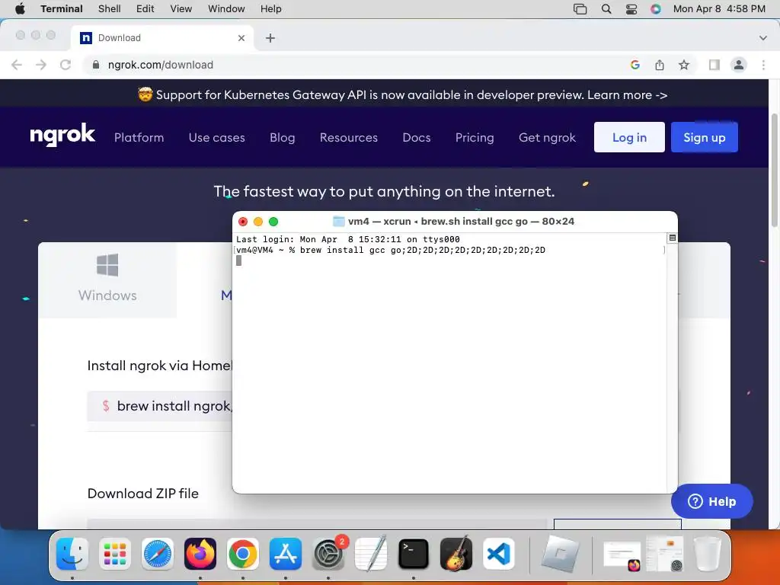Click the brew install ngrok command box
780x585 pixels.
160,406
